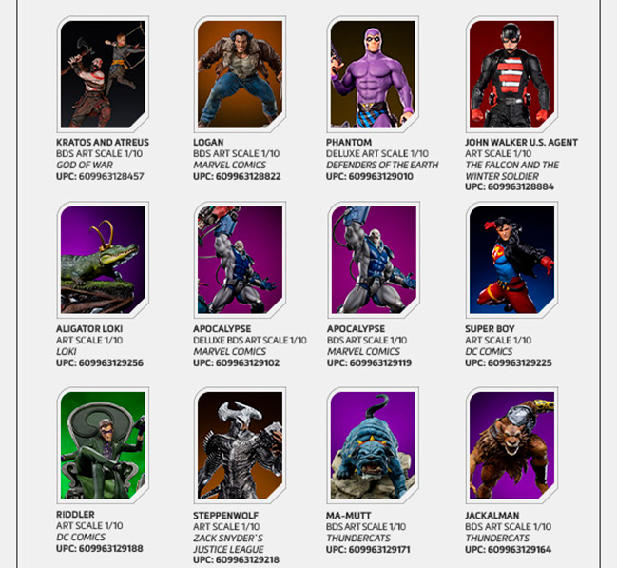This screenshot has height=568, width=617.
Task: Click the SUPER BOY product title
Action: point(490,329)
